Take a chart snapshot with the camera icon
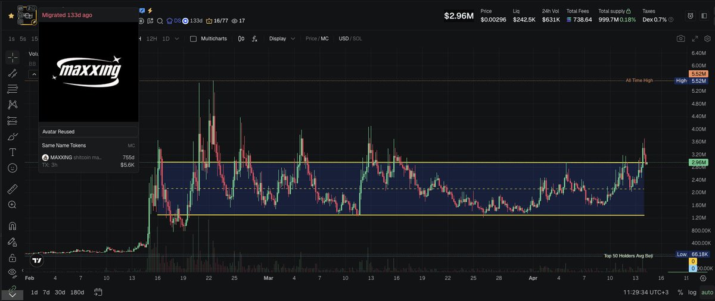715x301 pixels. [680, 39]
